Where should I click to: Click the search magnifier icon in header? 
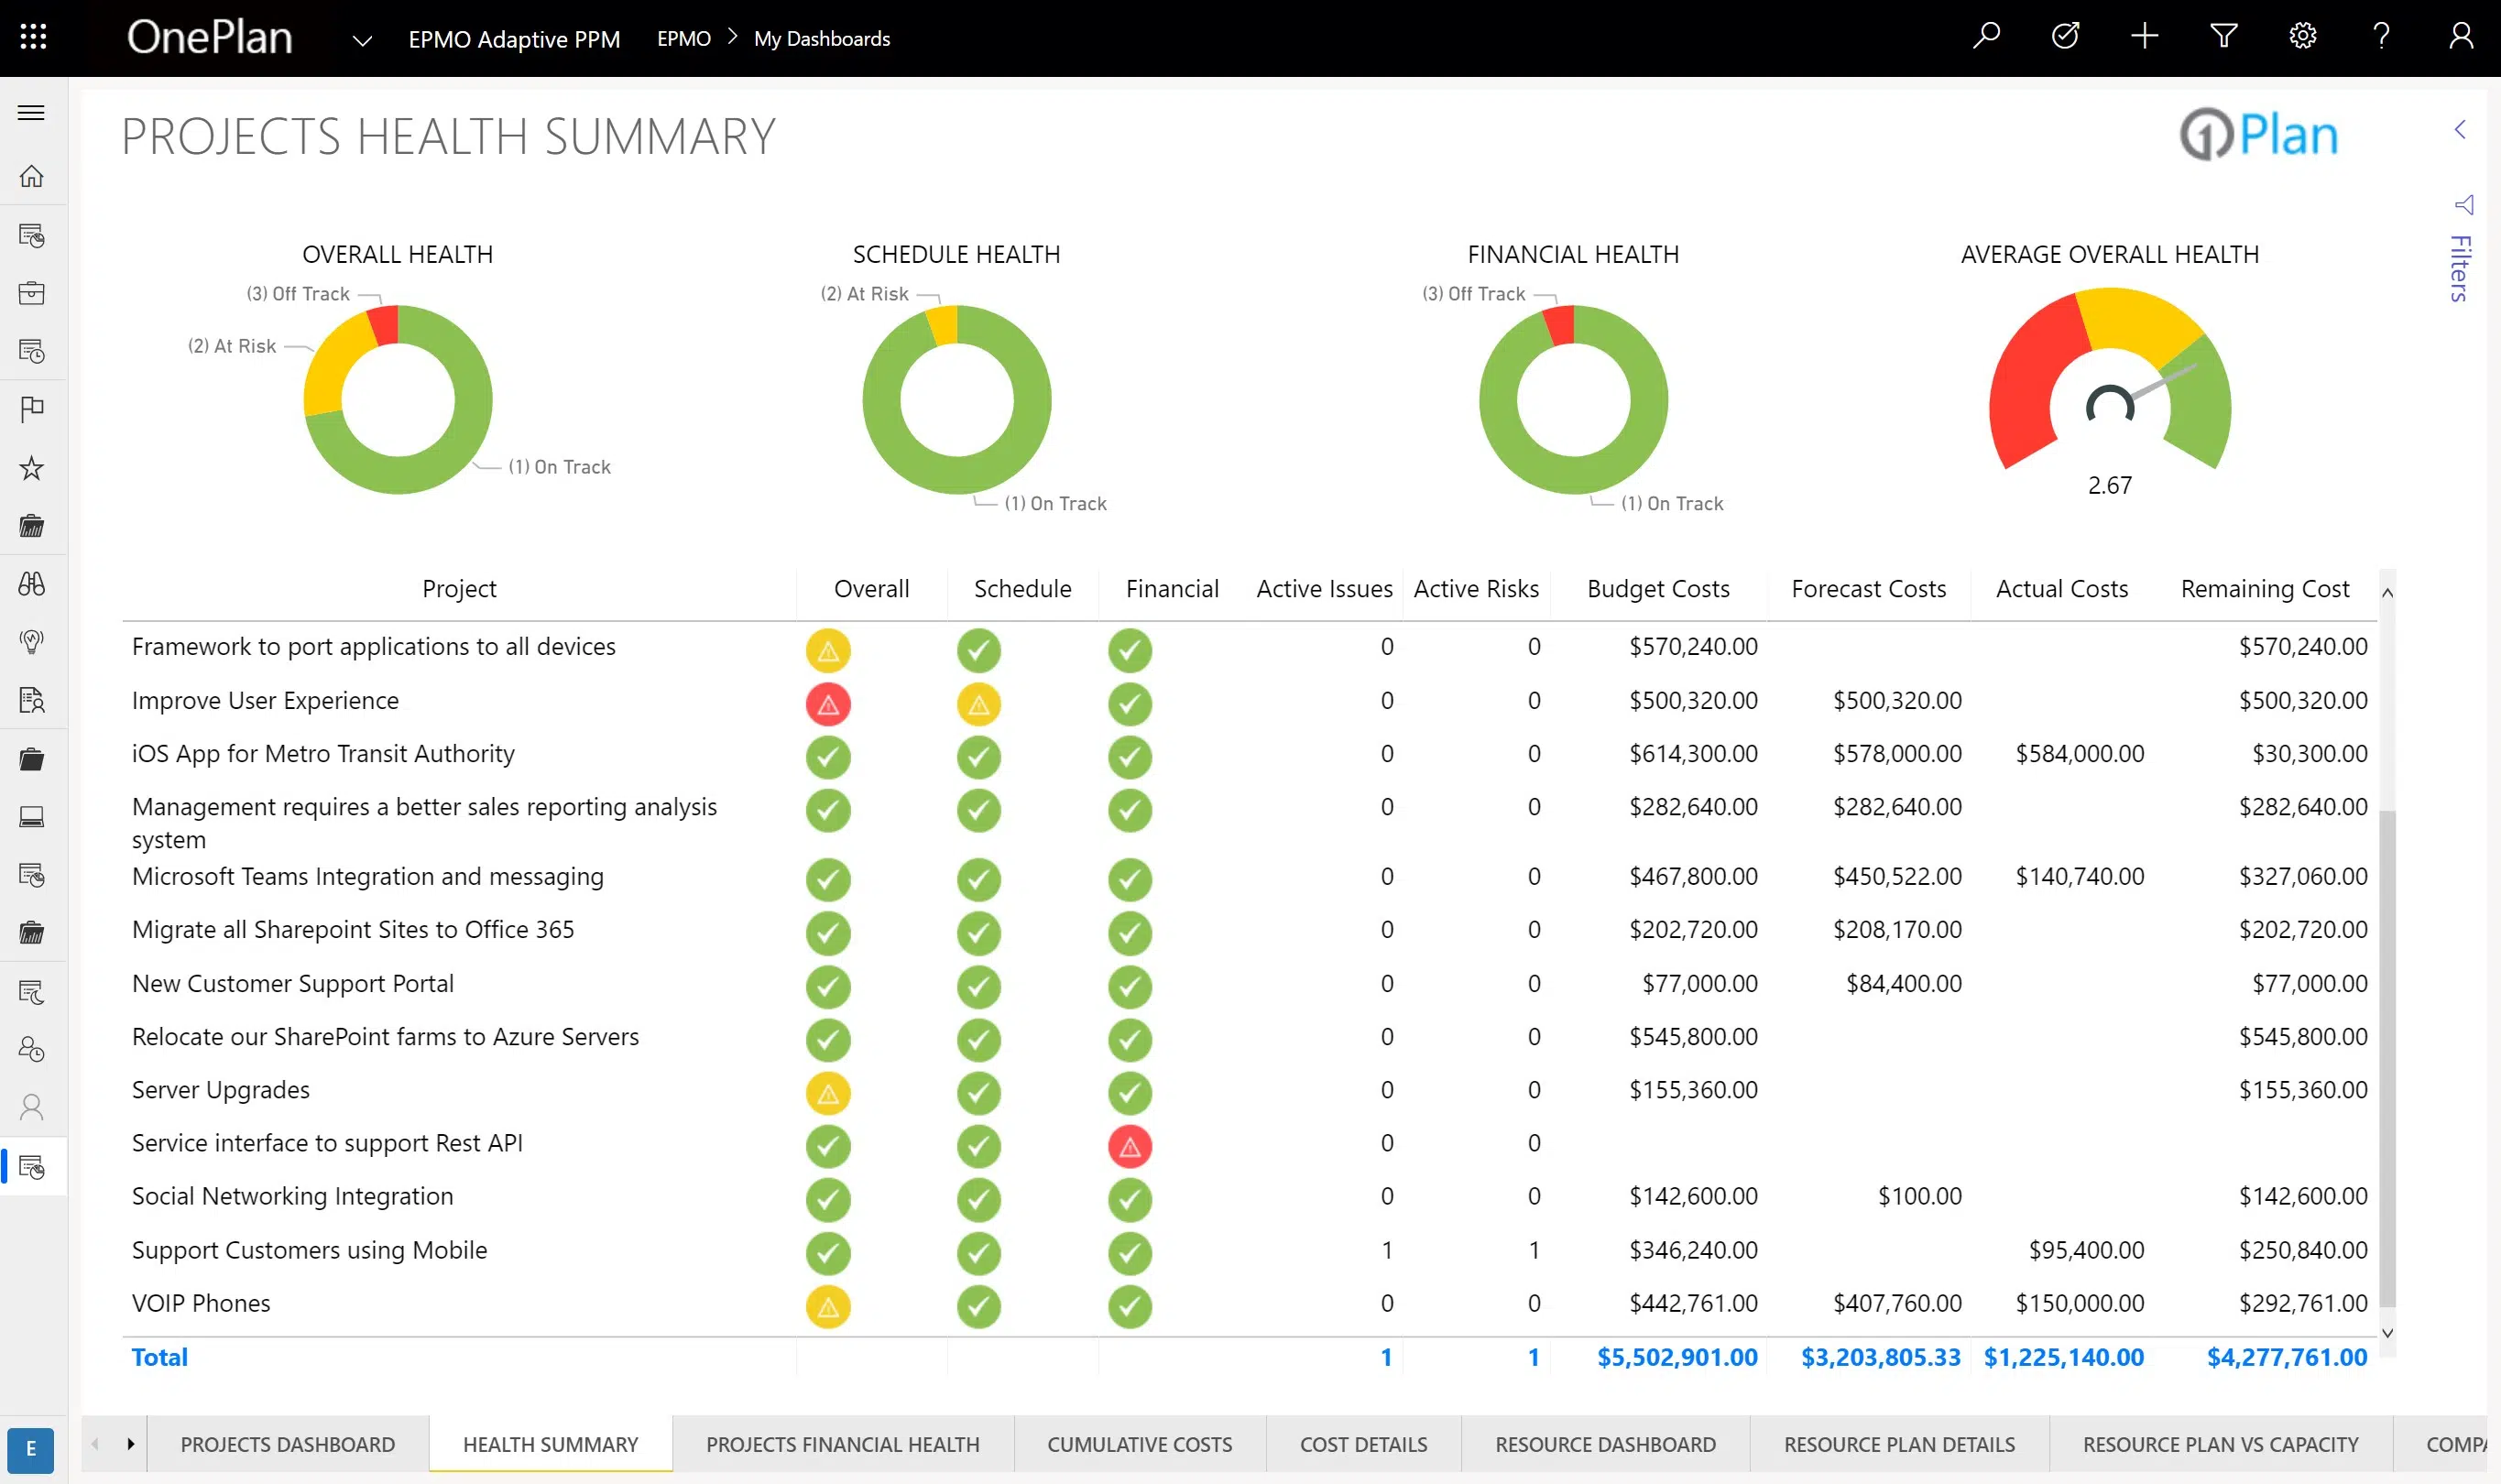1986,37
